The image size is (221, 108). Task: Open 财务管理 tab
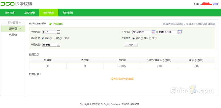point(68,13)
